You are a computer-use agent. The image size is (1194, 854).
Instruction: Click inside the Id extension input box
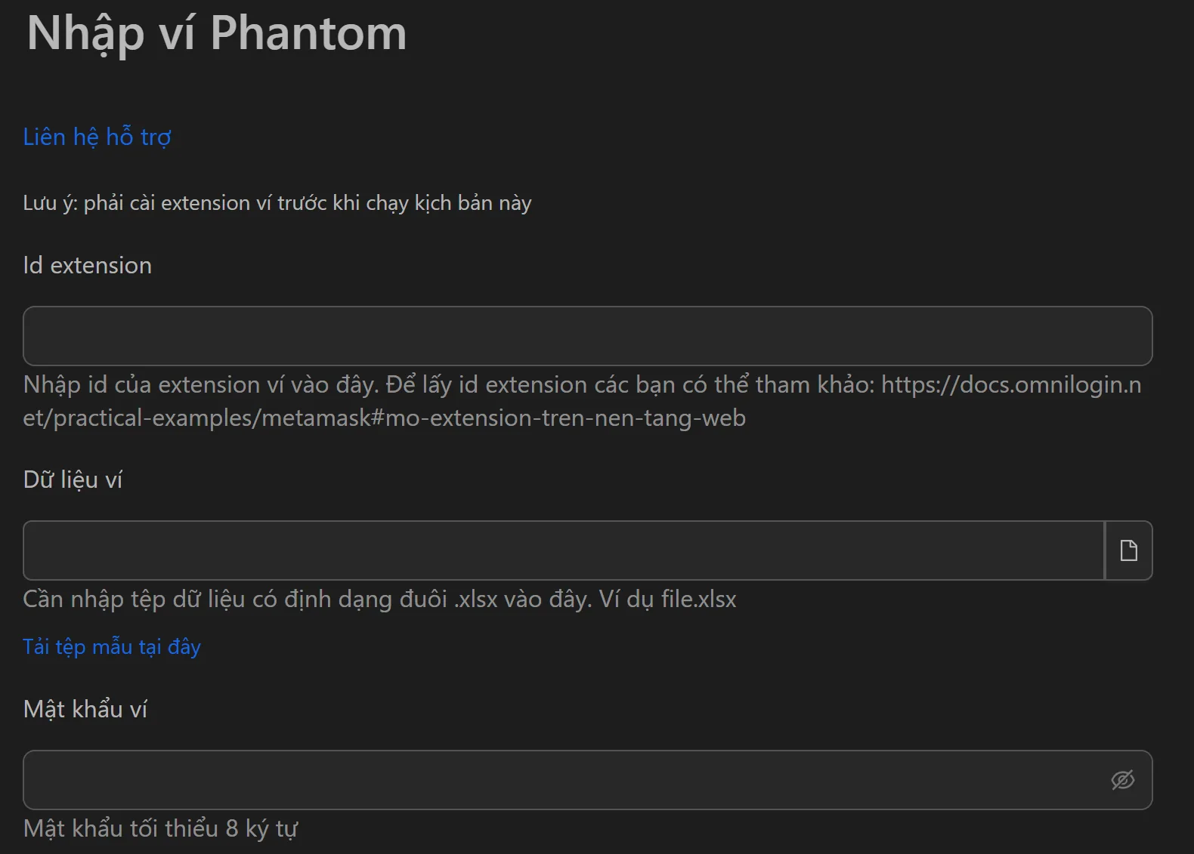click(586, 336)
